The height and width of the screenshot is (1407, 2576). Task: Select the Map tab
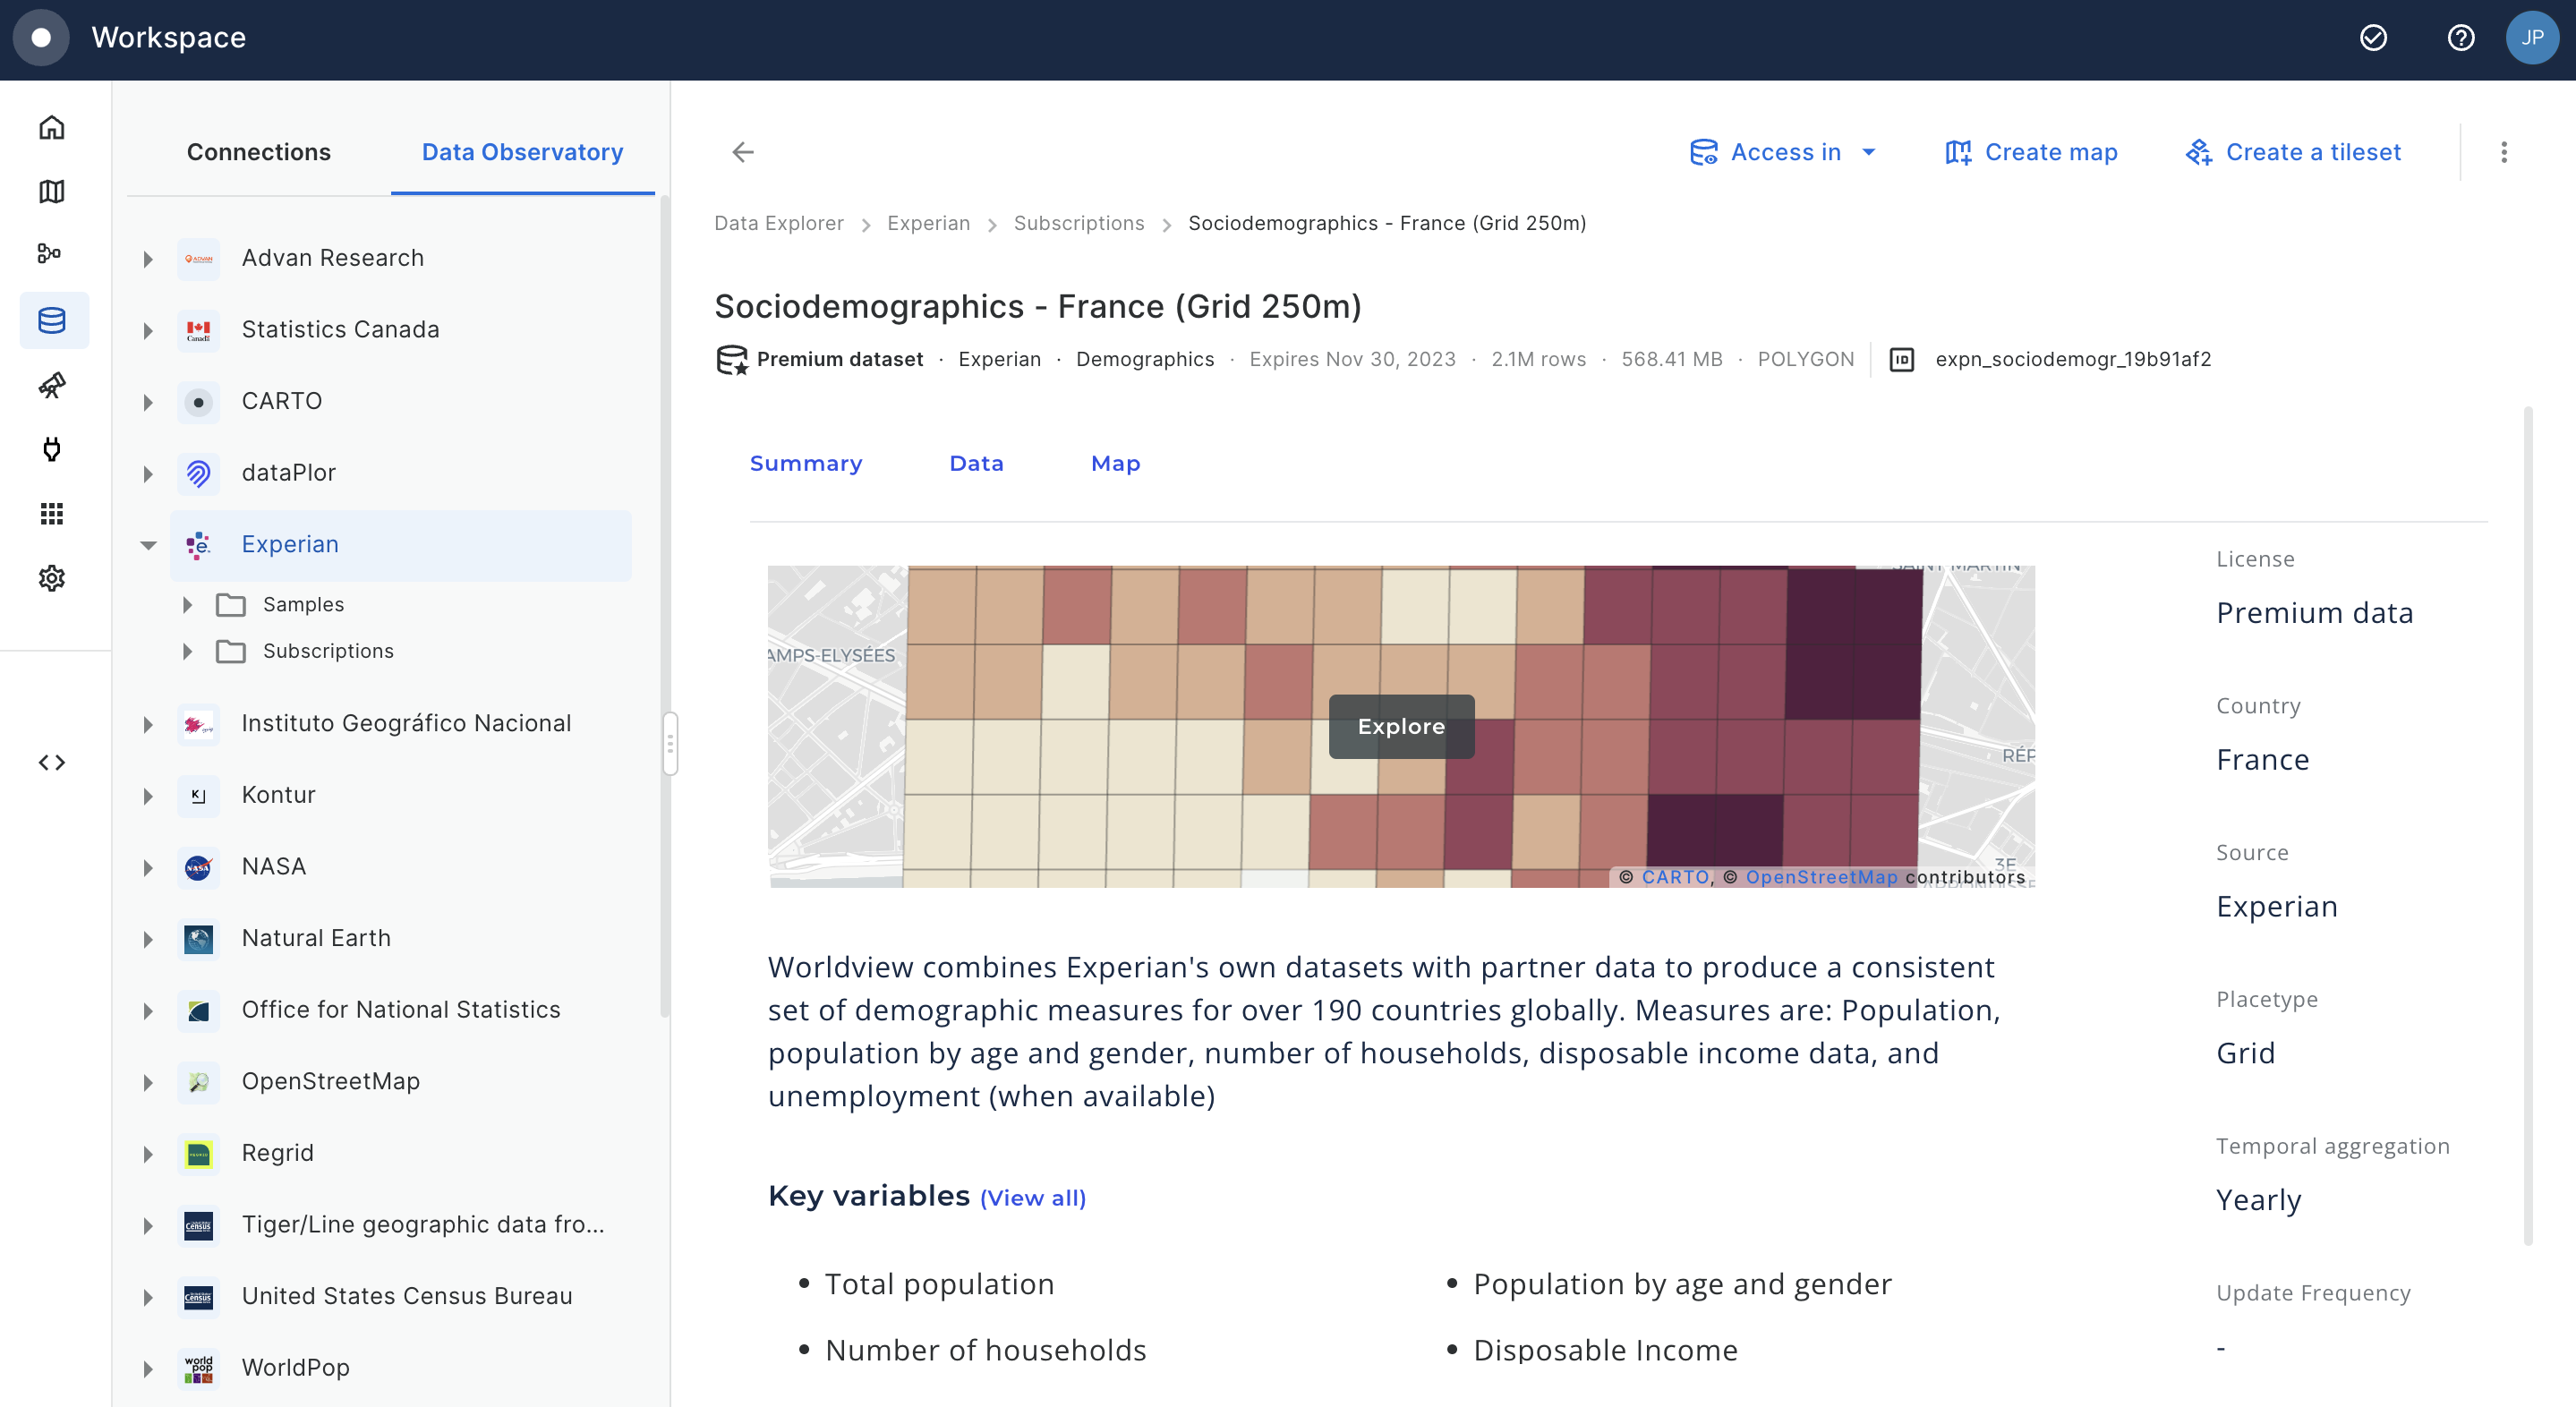click(x=1115, y=463)
